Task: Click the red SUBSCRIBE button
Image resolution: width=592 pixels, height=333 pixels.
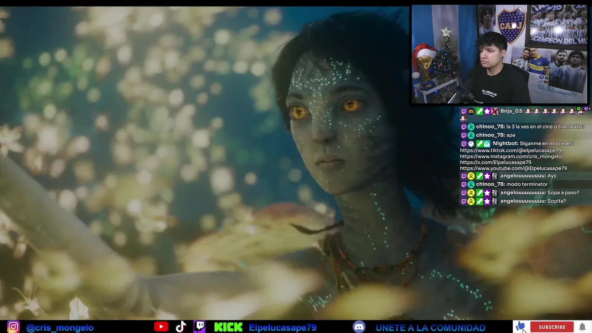Action: tap(552, 327)
